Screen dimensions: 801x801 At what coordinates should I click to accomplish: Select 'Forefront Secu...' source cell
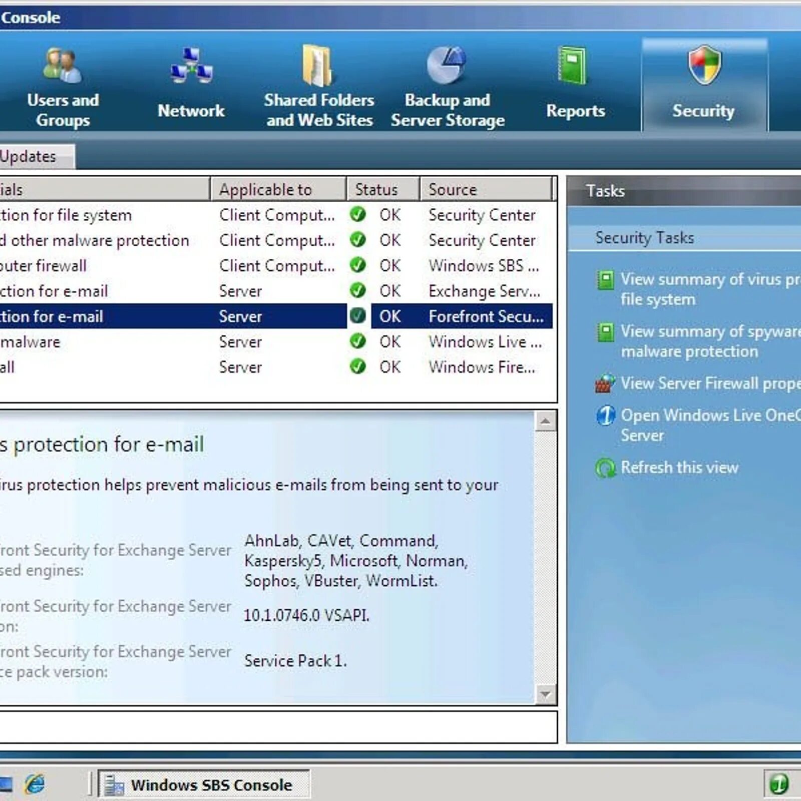(486, 316)
